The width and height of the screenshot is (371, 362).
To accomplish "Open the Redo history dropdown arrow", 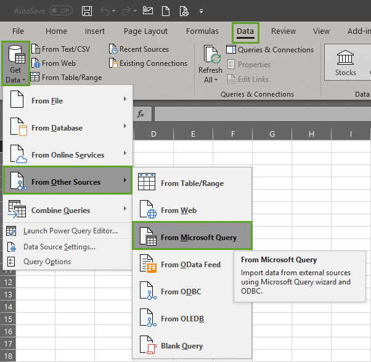I will pyautogui.click(x=135, y=11).
